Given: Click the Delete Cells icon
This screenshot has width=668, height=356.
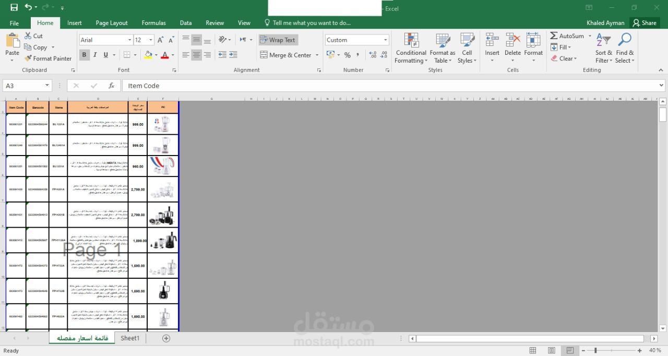Looking at the screenshot, I should point(512,44).
